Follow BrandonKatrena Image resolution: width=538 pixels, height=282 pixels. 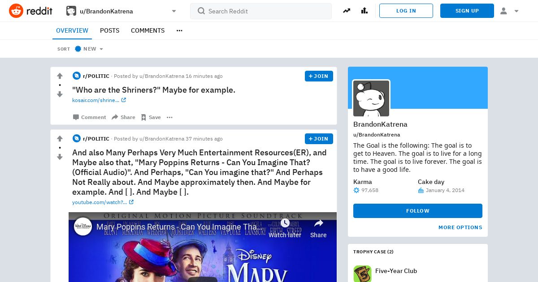[418, 211]
